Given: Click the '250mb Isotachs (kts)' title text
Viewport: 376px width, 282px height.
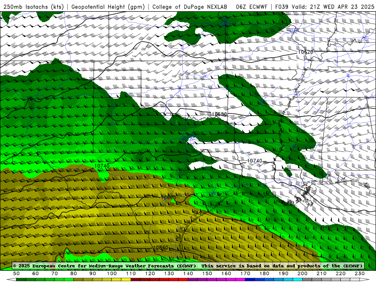Looking at the screenshot, I should tap(33, 7).
